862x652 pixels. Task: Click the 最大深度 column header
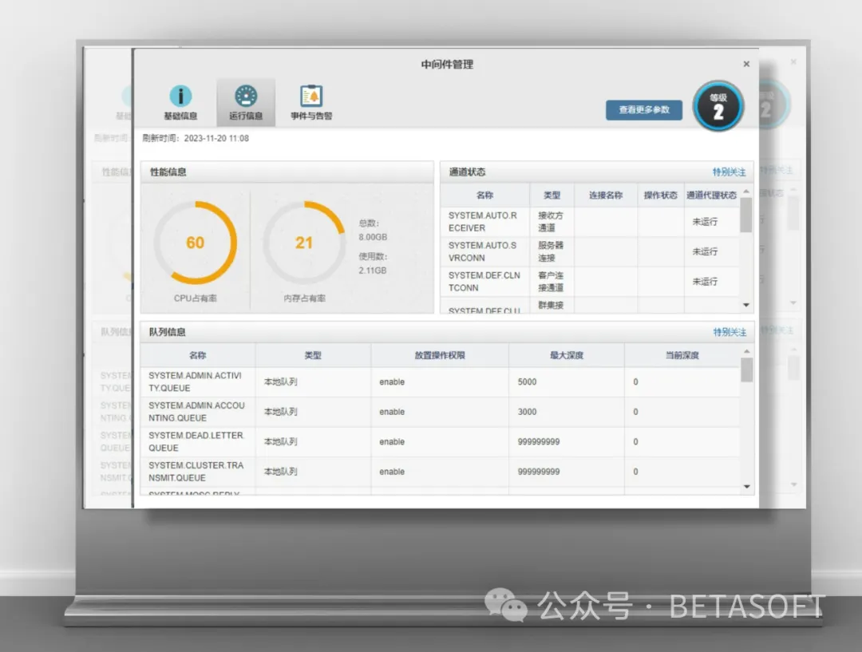[x=566, y=355]
